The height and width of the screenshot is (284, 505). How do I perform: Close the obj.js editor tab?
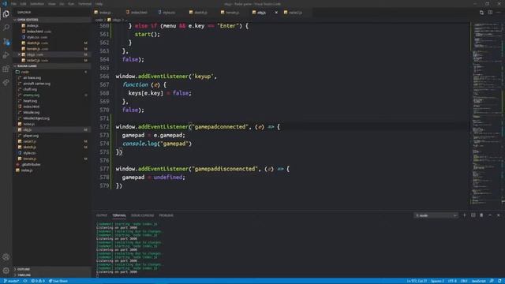(x=276, y=13)
